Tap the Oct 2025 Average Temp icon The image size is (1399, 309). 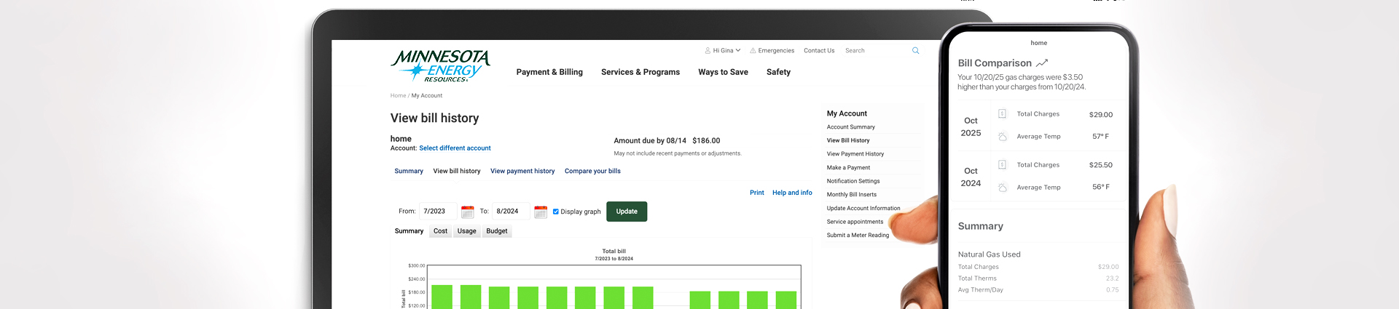click(1002, 137)
